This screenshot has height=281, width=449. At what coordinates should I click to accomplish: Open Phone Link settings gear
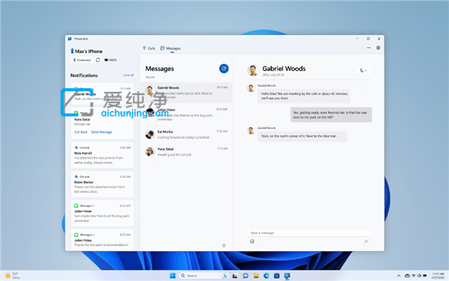tap(378, 48)
